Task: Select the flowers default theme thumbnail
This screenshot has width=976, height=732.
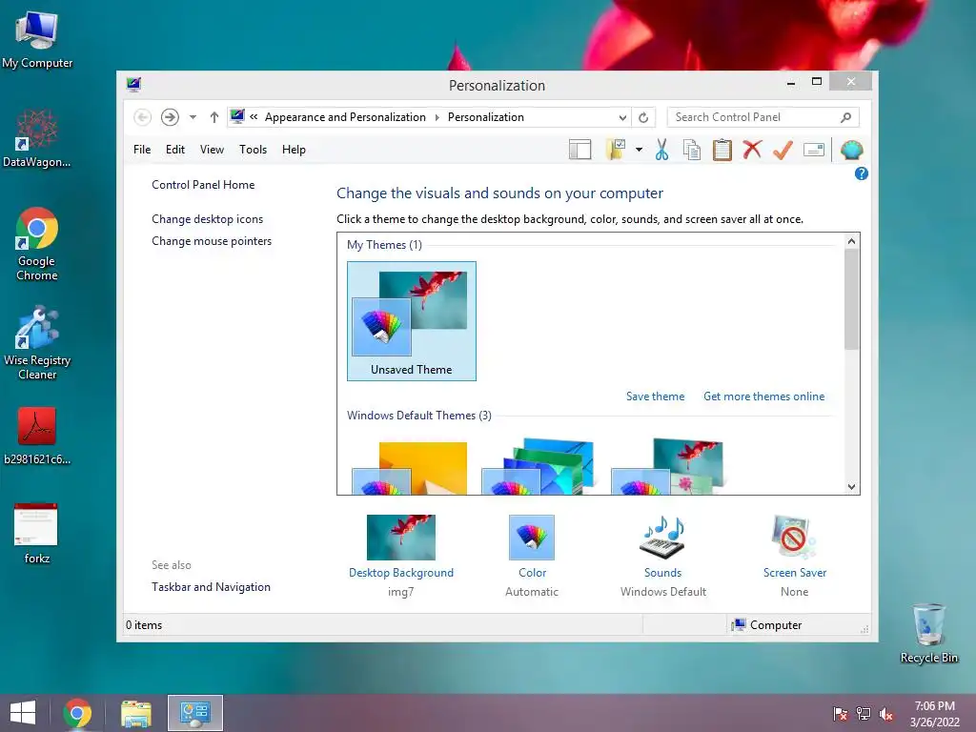Action: (x=667, y=467)
